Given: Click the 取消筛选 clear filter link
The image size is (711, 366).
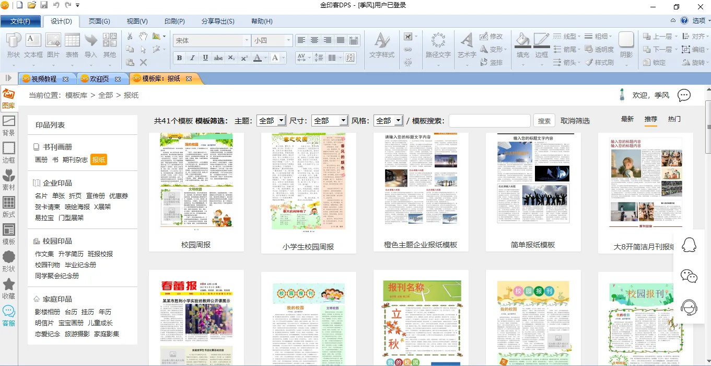Looking at the screenshot, I should point(575,121).
